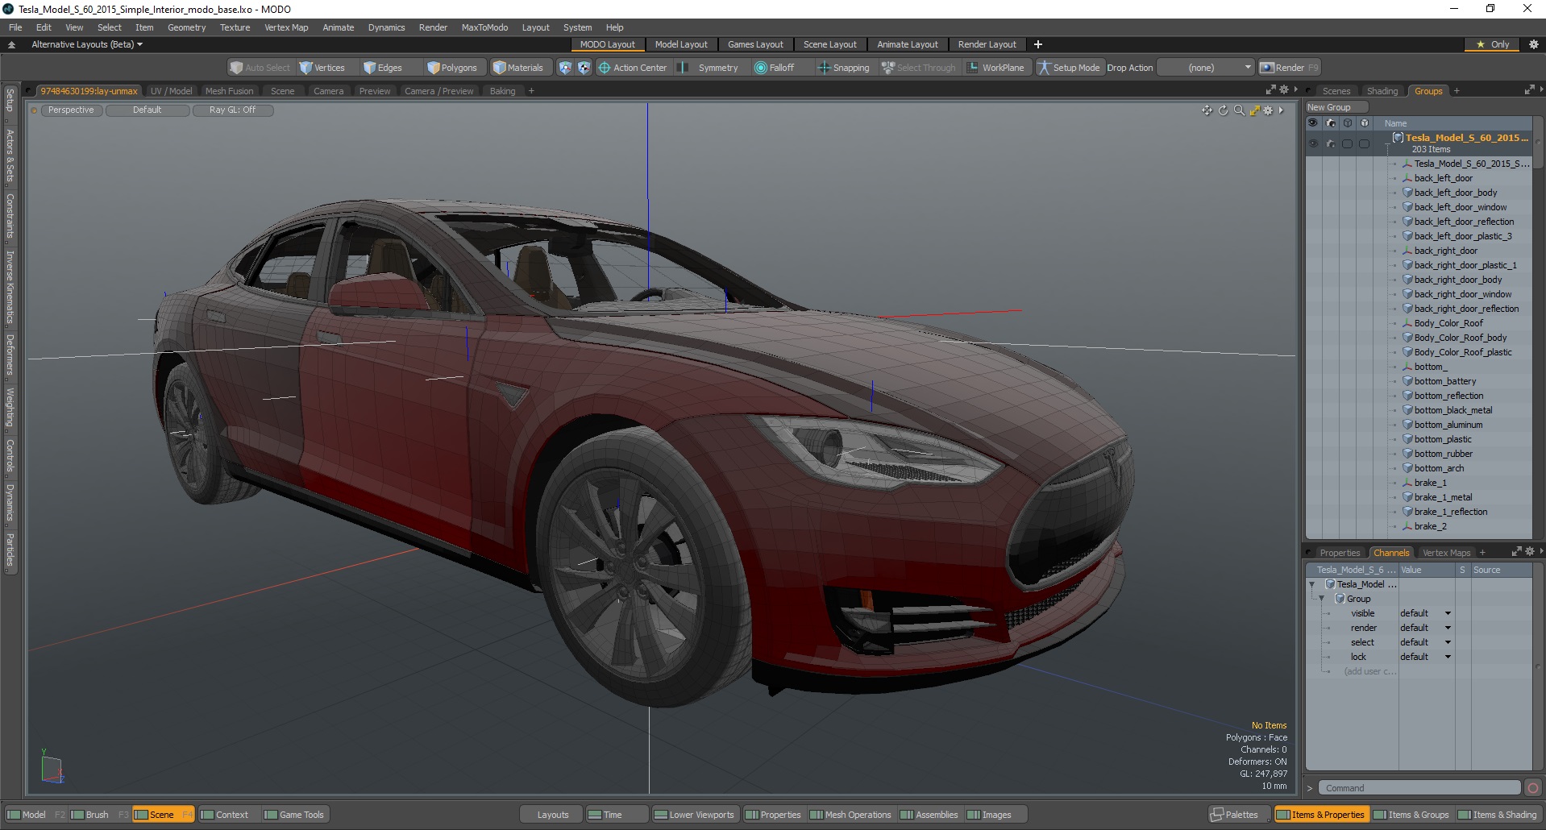Image resolution: width=1546 pixels, height=830 pixels.
Task: Click Items & Properties button
Action: click(x=1320, y=815)
